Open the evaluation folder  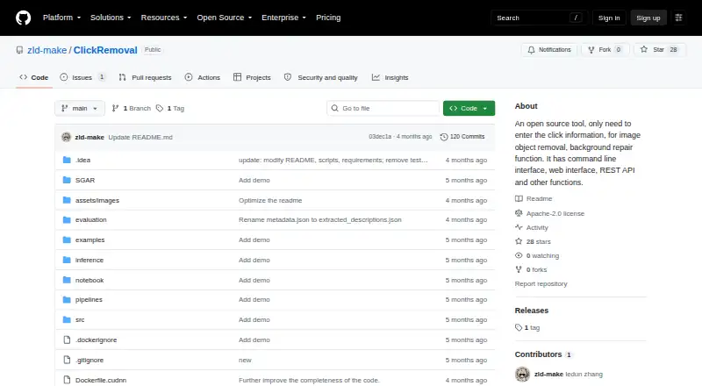click(x=91, y=220)
